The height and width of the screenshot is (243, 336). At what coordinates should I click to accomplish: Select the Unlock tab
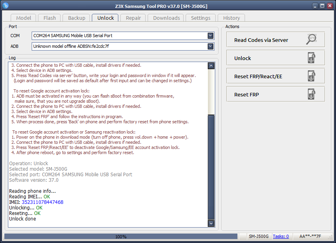pos(105,18)
